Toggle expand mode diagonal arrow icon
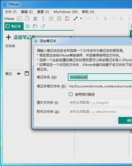 pyautogui.click(x=76, y=18)
